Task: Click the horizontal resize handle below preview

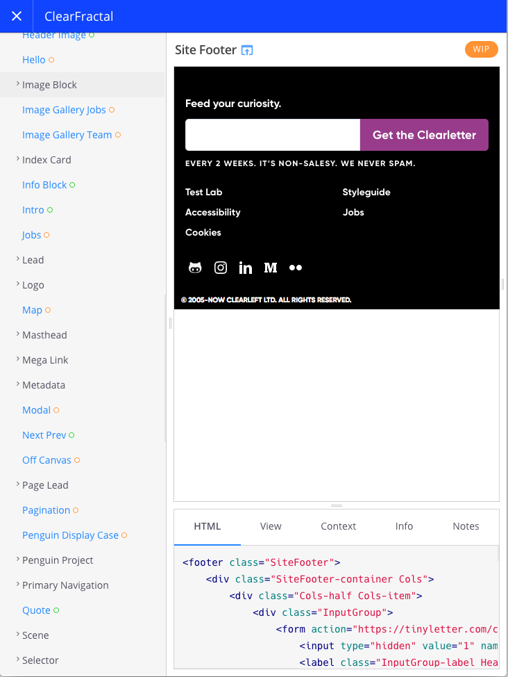Action: [337, 505]
